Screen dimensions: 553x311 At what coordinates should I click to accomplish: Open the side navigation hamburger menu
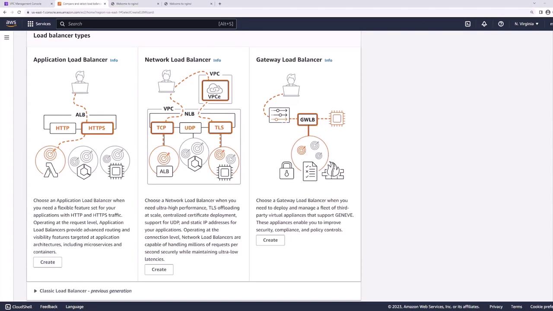point(6,38)
